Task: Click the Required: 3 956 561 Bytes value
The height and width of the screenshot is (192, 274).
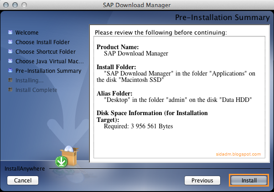Action: point(138,126)
